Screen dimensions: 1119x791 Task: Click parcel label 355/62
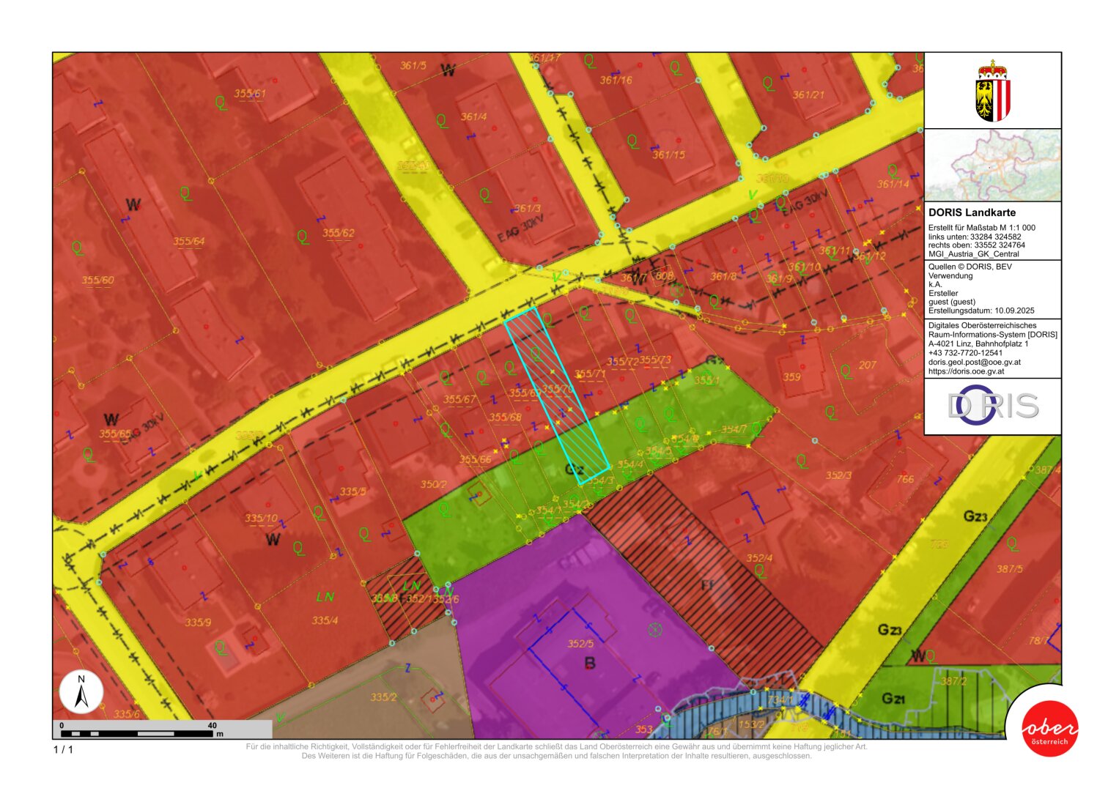tap(338, 233)
